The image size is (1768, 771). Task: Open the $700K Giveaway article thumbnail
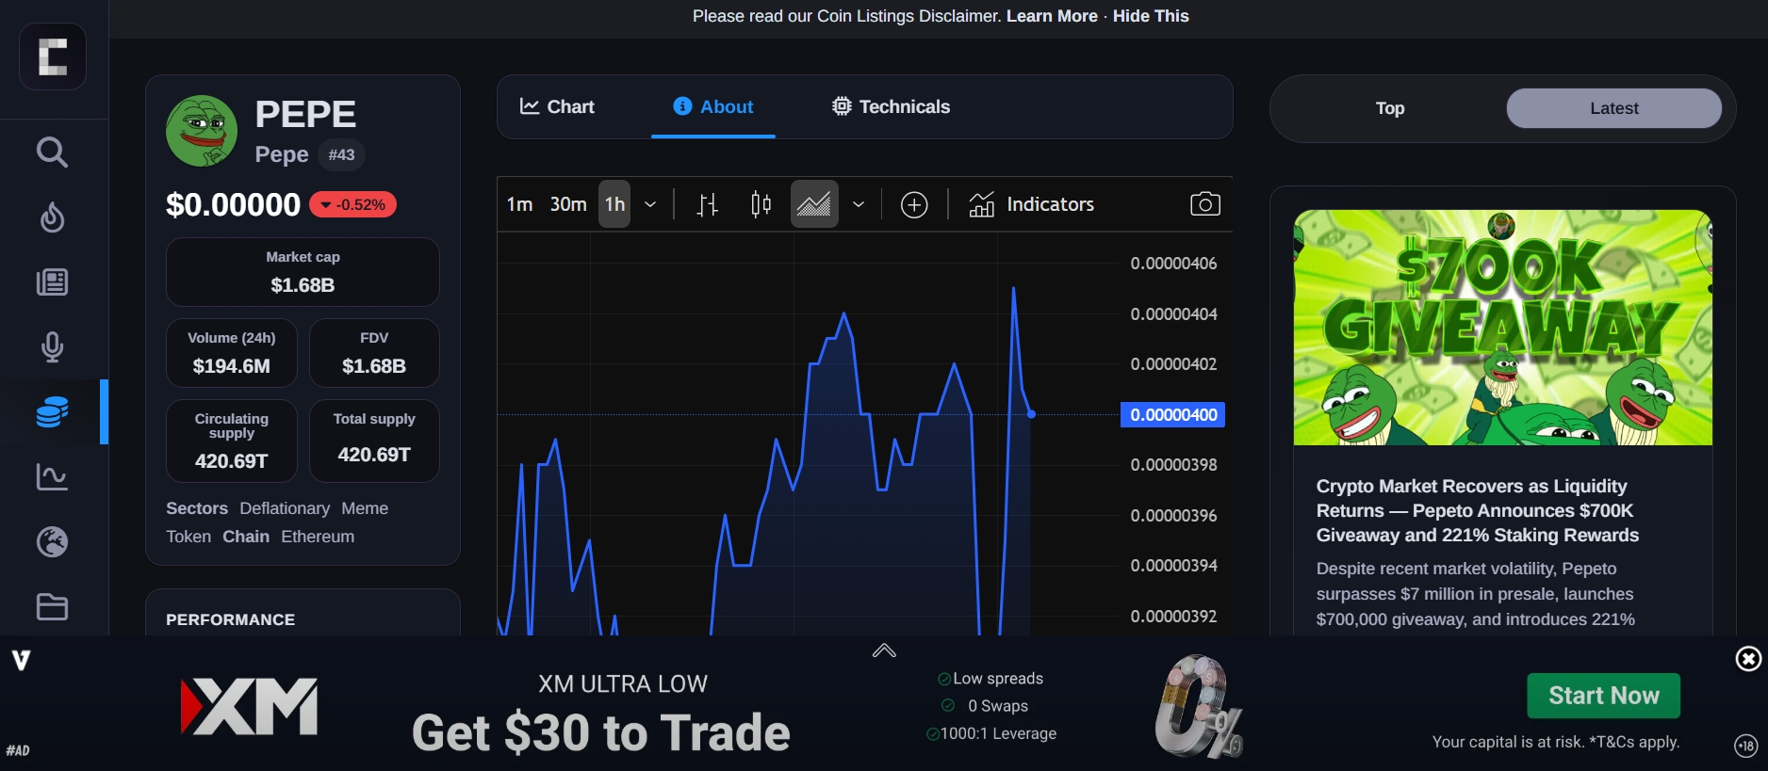pyautogui.click(x=1502, y=328)
